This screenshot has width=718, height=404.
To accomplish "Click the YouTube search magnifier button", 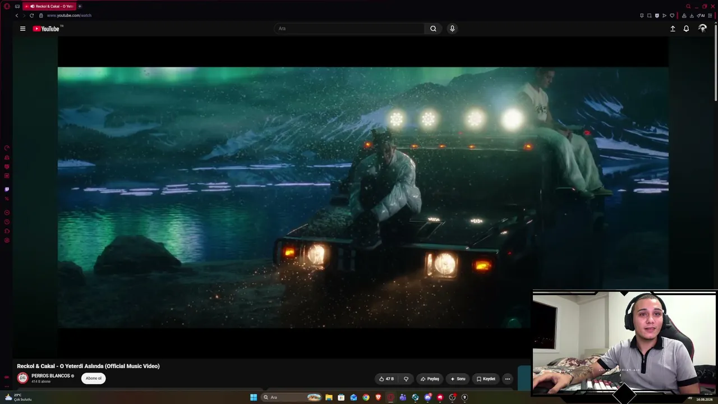I will click(433, 29).
